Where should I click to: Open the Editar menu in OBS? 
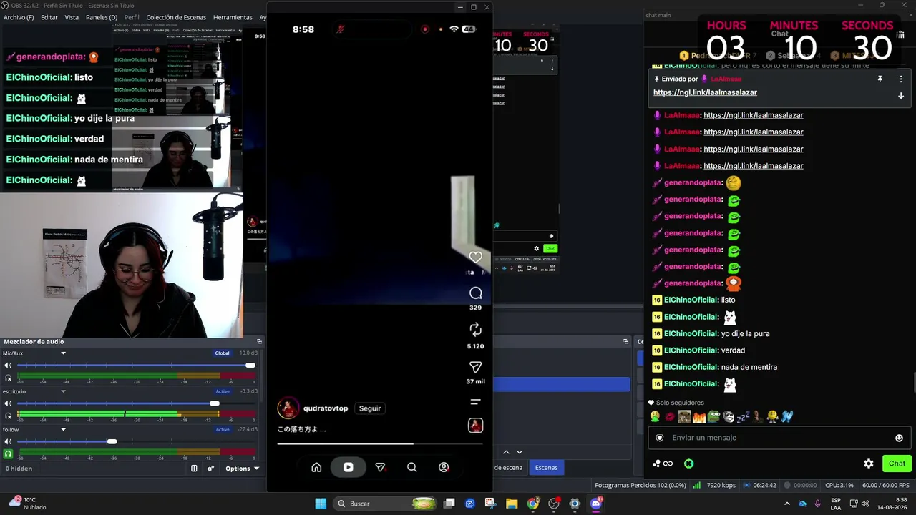[x=49, y=17]
